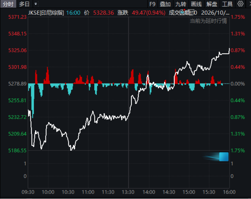
Task: Open the 工具 tools menu
Action: tap(227, 4)
